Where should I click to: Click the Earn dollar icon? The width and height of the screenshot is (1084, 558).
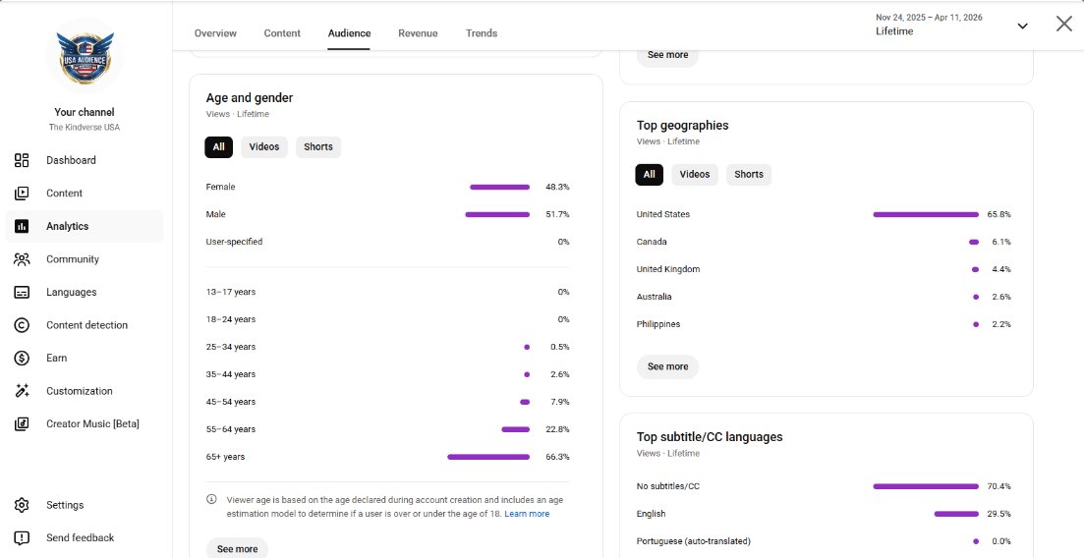22,359
